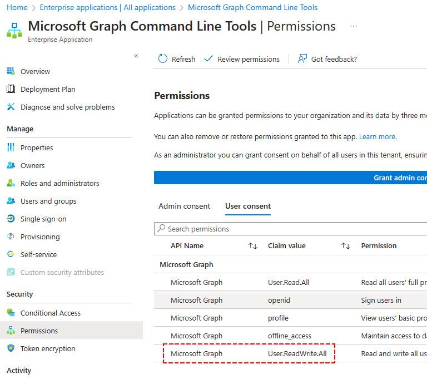427x379 pixels.
Task: Open Self-service menu item
Action: pyautogui.click(x=39, y=255)
